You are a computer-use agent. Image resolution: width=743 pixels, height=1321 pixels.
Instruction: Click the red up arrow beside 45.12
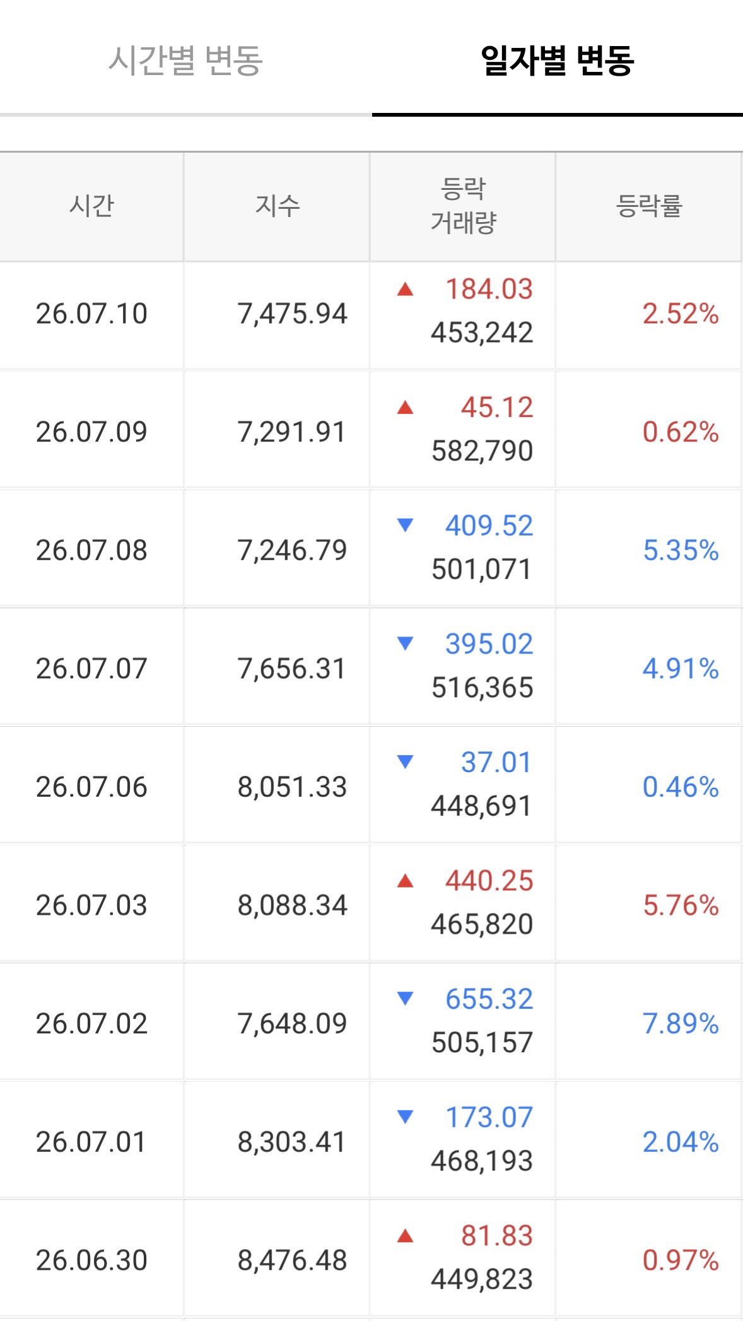tap(405, 408)
